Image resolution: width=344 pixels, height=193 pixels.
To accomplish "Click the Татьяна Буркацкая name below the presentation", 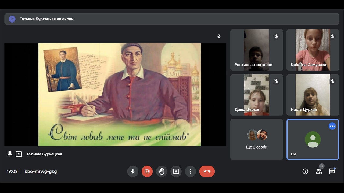I will point(44,154).
